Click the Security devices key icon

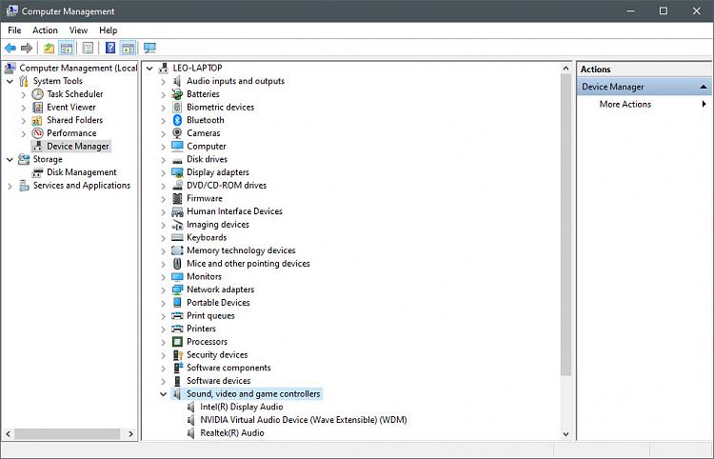coord(177,354)
